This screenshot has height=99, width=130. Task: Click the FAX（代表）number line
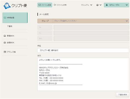click(51, 81)
